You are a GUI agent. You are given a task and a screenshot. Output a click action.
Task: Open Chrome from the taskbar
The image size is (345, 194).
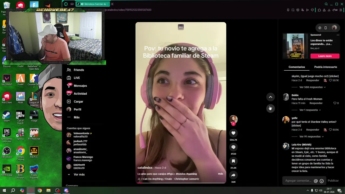pos(40,190)
